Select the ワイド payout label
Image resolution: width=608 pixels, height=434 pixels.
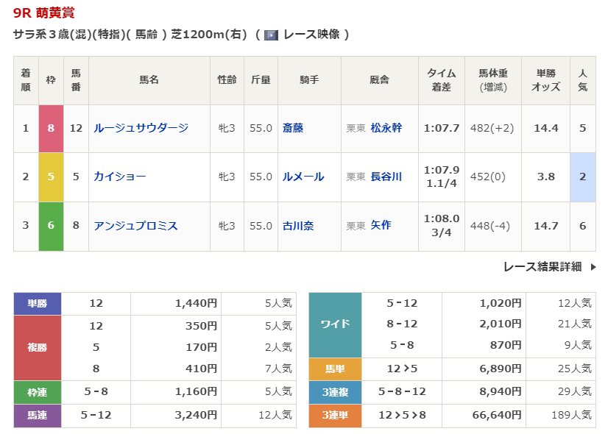[335, 324]
